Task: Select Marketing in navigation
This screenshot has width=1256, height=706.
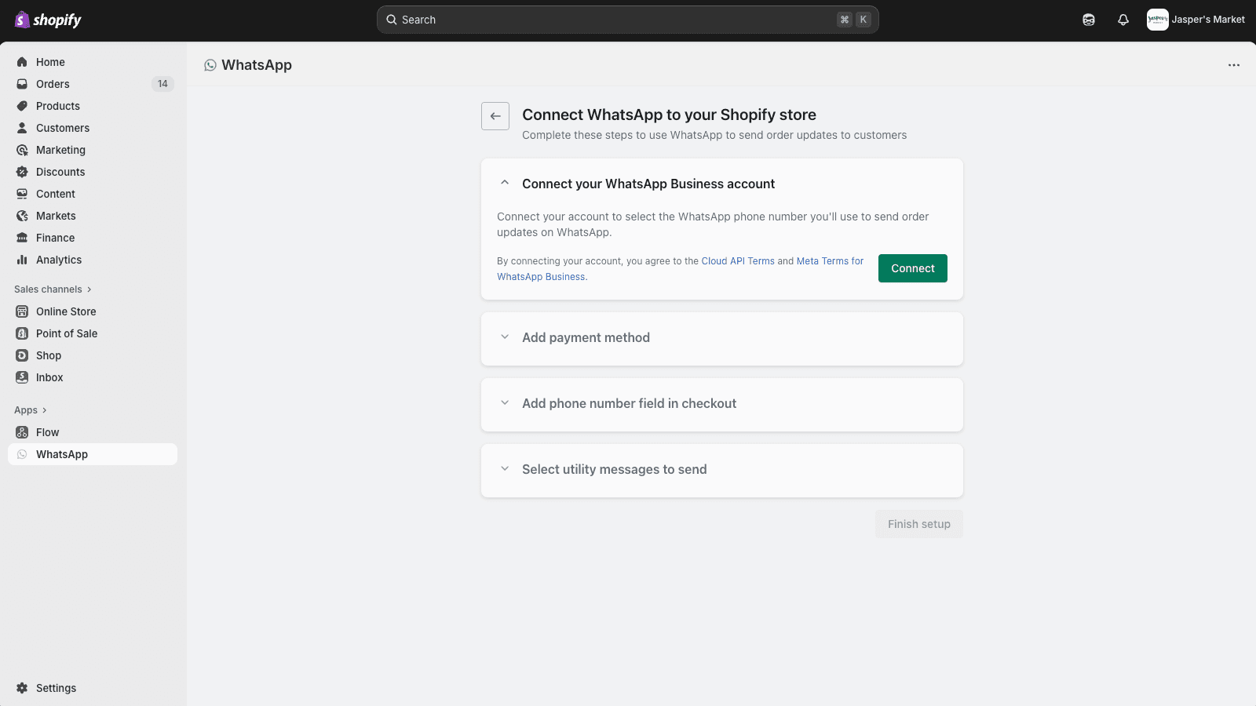Action: coord(93,150)
